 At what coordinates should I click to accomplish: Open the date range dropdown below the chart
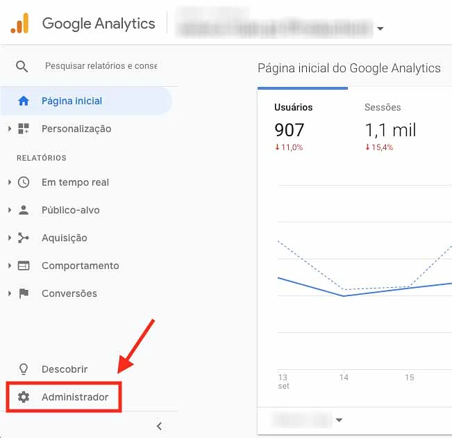pyautogui.click(x=339, y=420)
